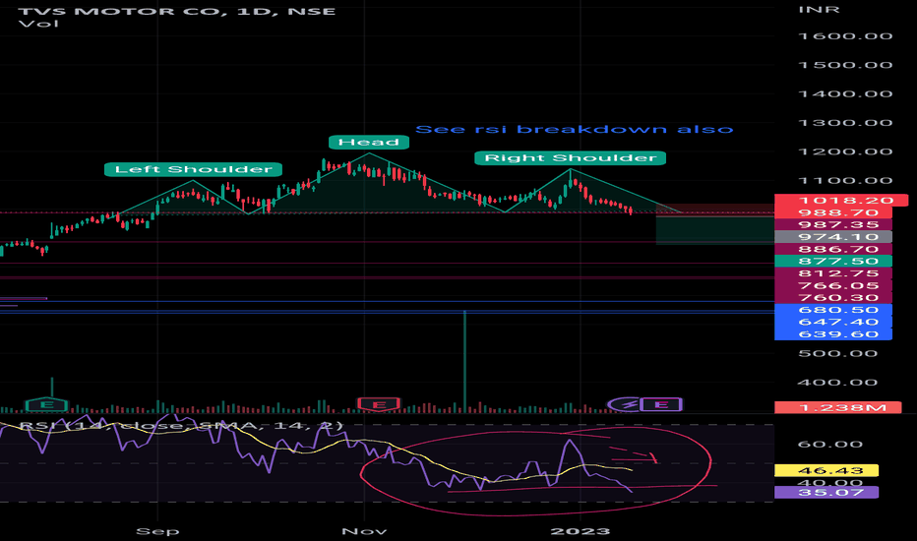Screen dimensions: 917x541
Task: Click the blue 639.60 price label
Action: click(x=833, y=334)
